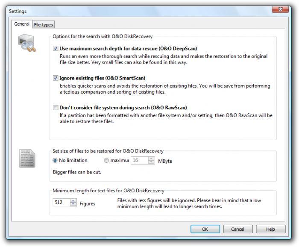Viewport: 299px width, 247px height.
Task: Increment Figures value with up arrow
Action: click(x=73, y=201)
